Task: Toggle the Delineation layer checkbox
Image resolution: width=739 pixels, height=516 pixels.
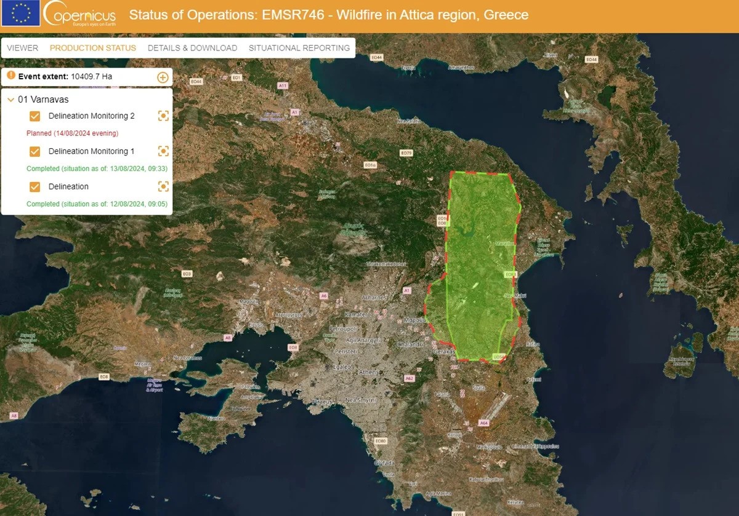Action: tap(35, 186)
